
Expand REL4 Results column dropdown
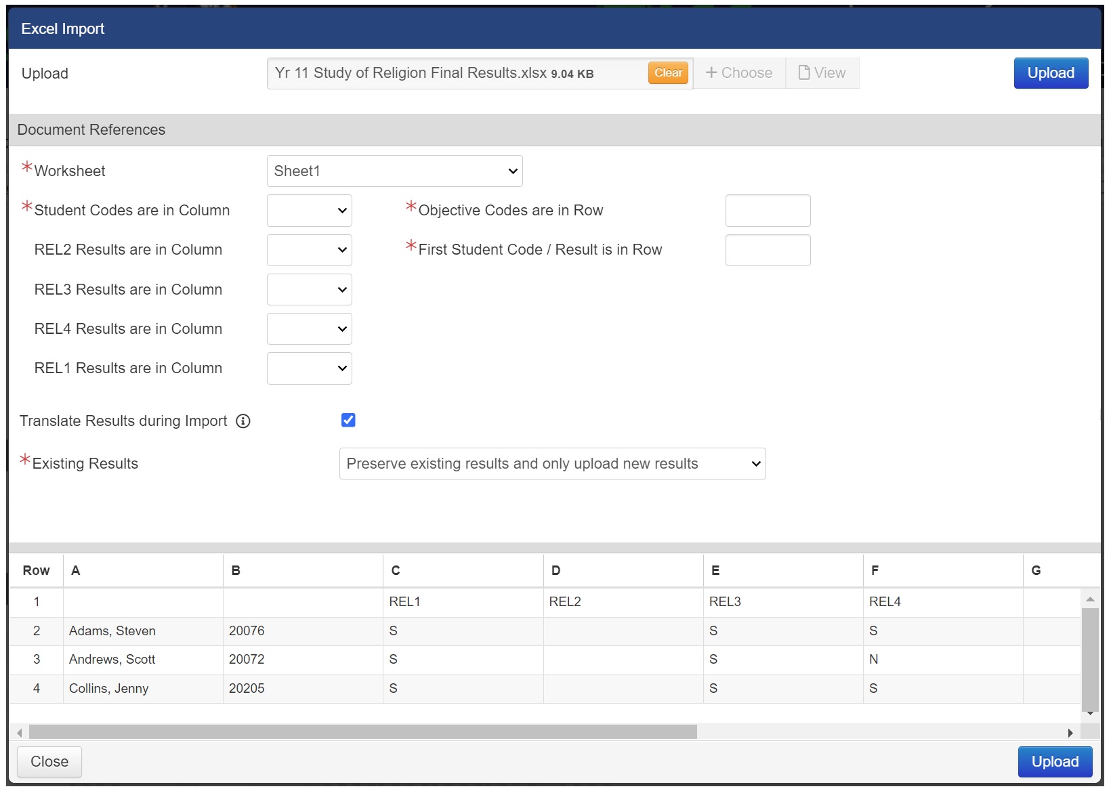pos(310,329)
